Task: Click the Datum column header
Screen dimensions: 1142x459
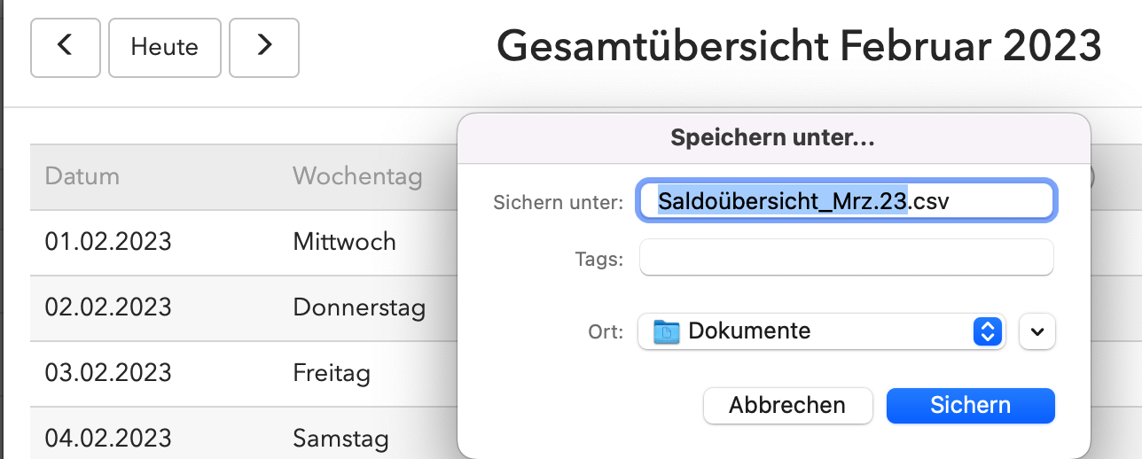Action: click(82, 175)
